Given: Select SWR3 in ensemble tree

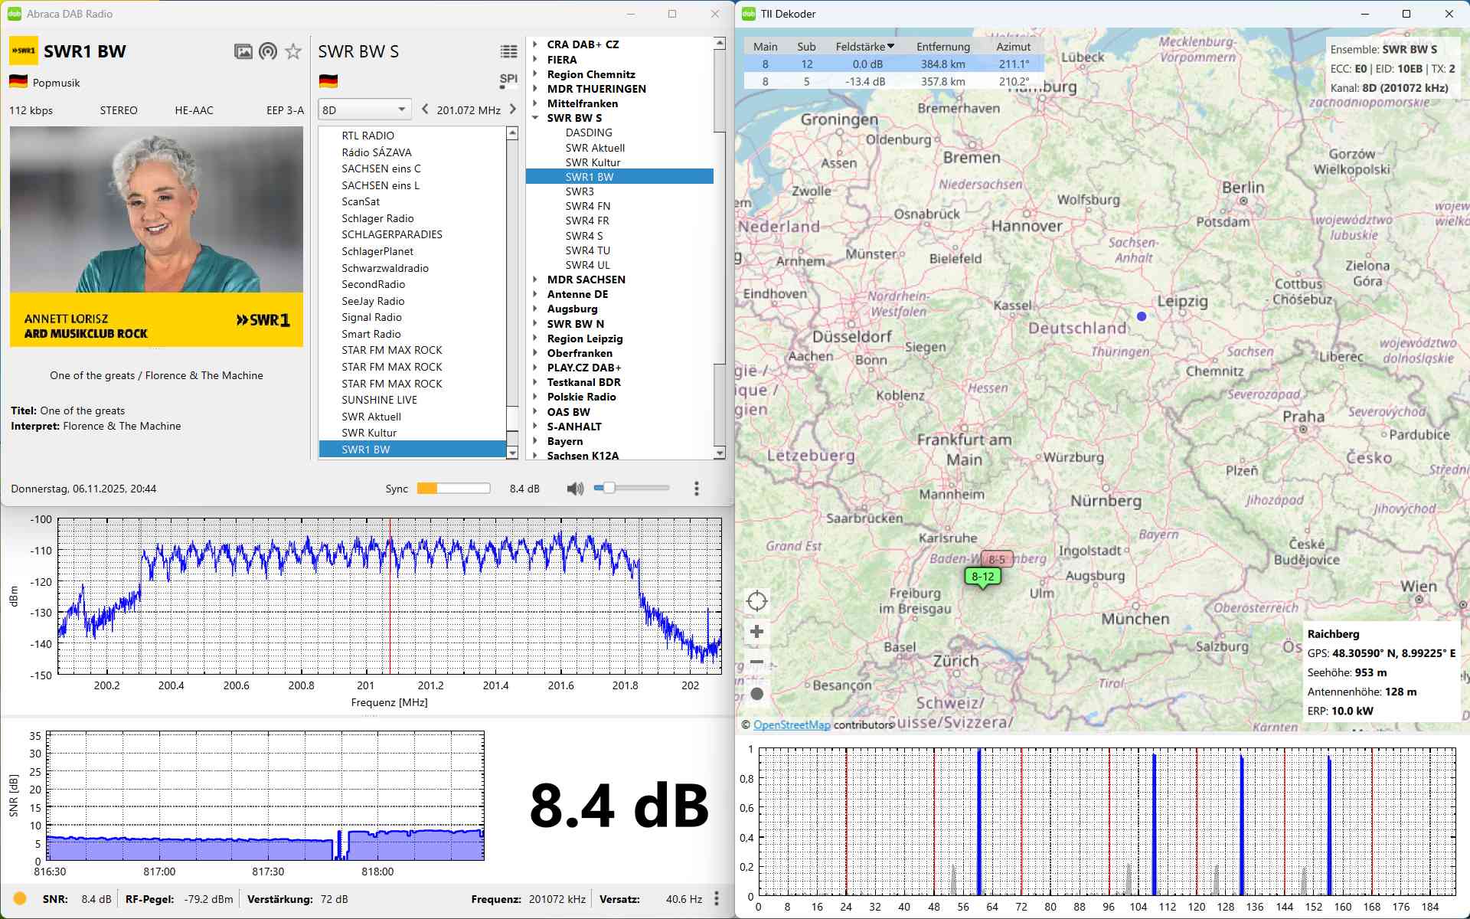Looking at the screenshot, I should tap(580, 191).
